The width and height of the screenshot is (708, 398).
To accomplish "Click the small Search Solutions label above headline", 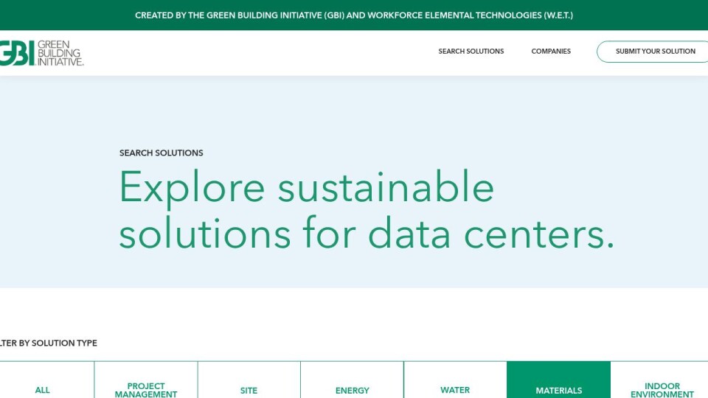I will (161, 153).
